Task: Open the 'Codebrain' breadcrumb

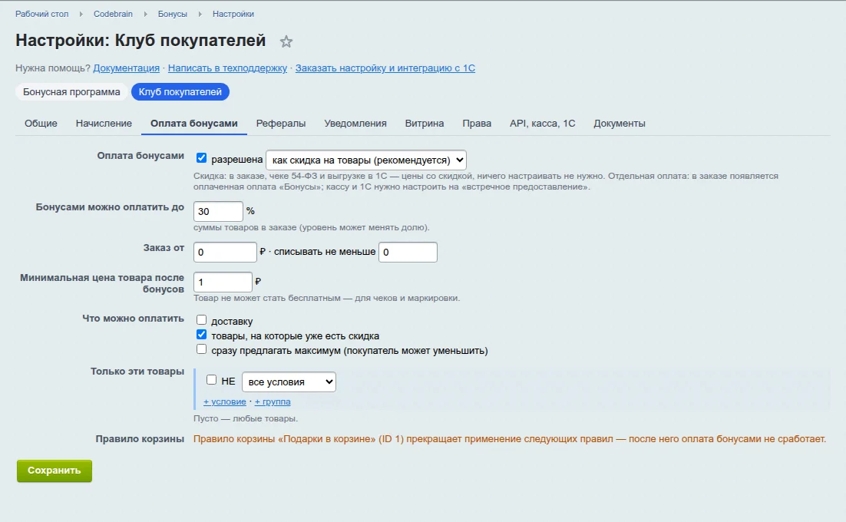Action: 114,14
